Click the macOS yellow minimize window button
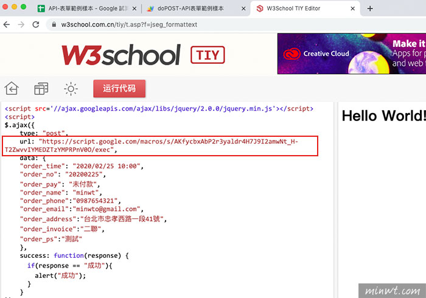This screenshot has width=426, height=298. pos(15,7)
